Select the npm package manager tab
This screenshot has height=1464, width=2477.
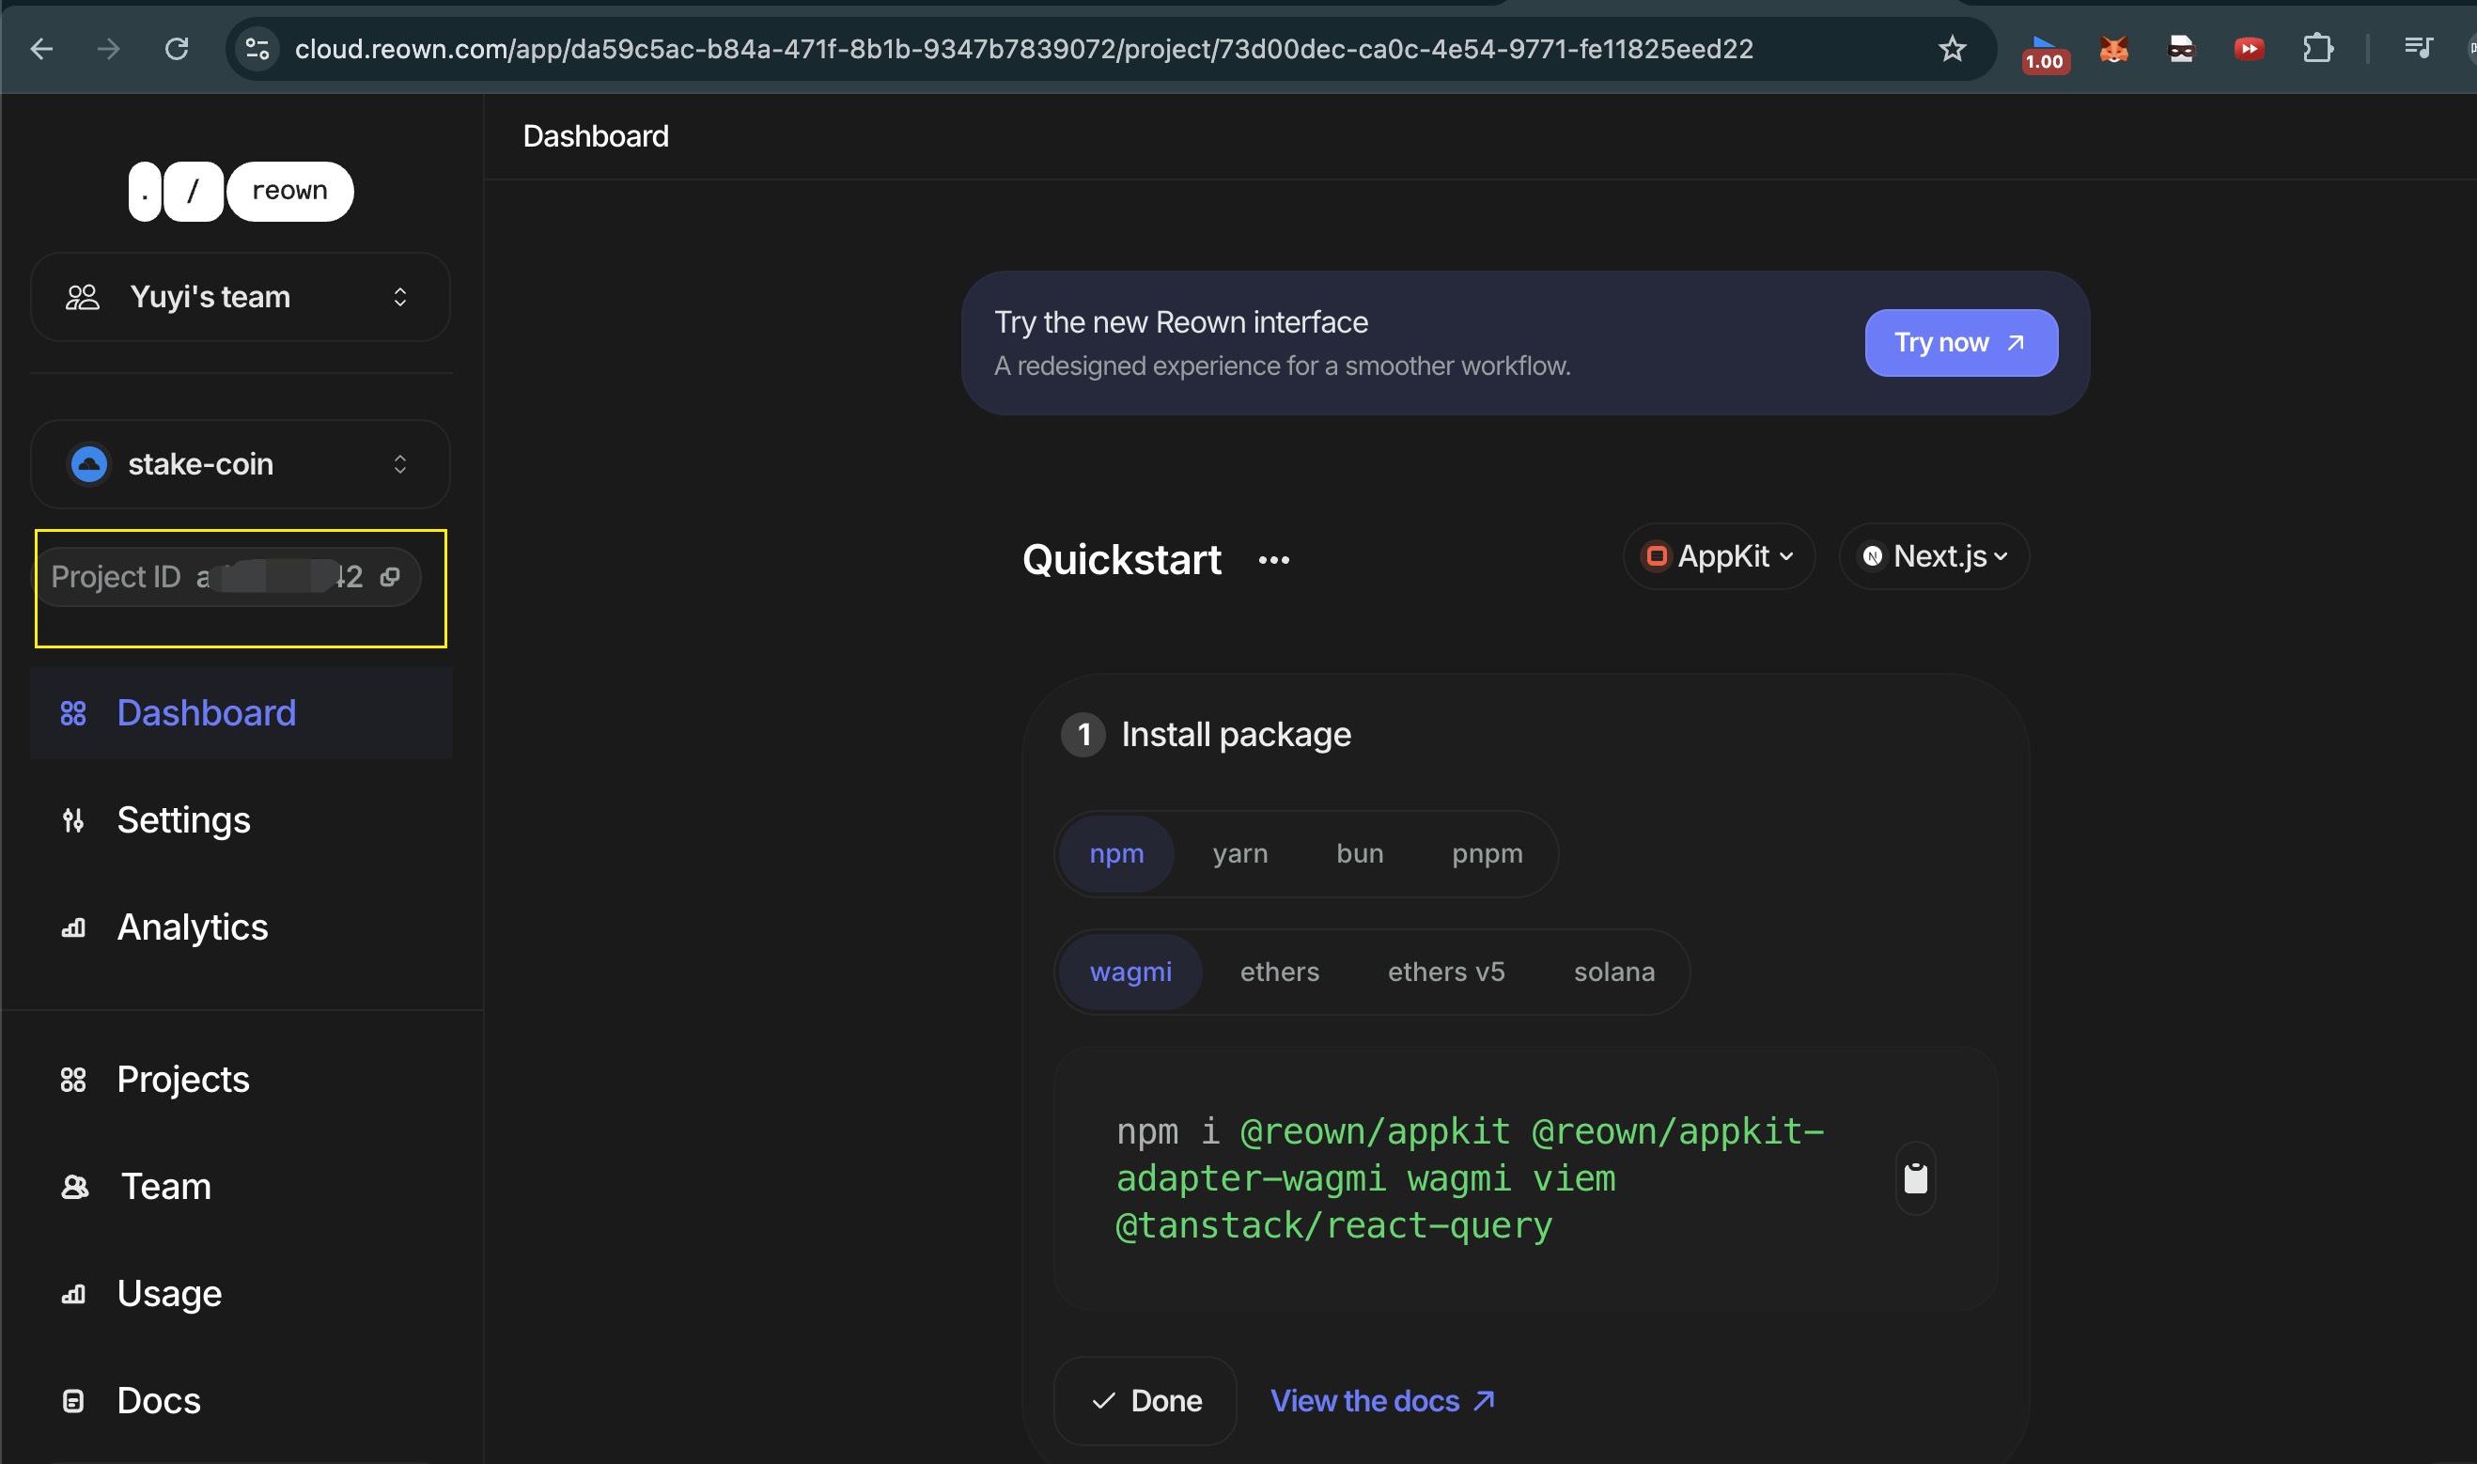[x=1116, y=853]
